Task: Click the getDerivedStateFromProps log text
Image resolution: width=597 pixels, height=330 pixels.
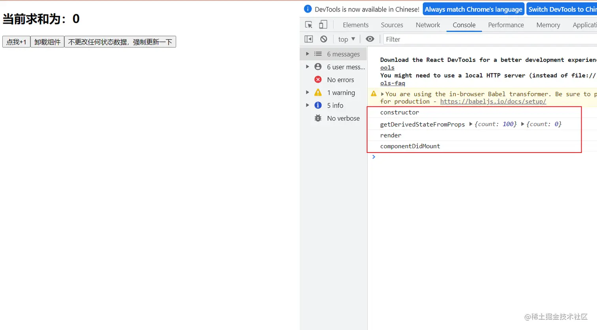Action: 422,124
